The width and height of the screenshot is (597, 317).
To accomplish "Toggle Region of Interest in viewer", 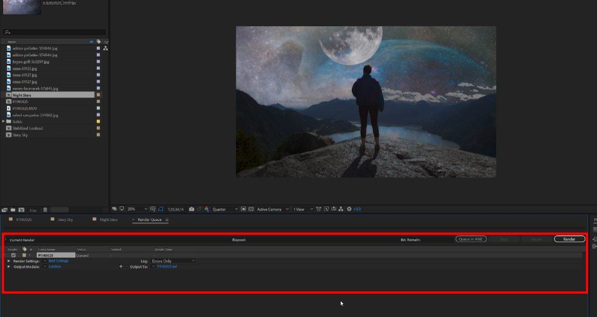I will [x=244, y=209].
